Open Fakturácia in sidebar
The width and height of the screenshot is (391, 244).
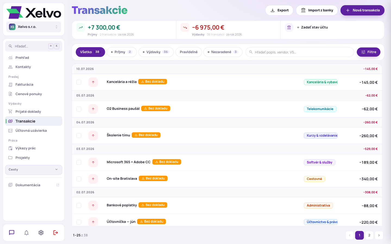[x=34, y=85]
